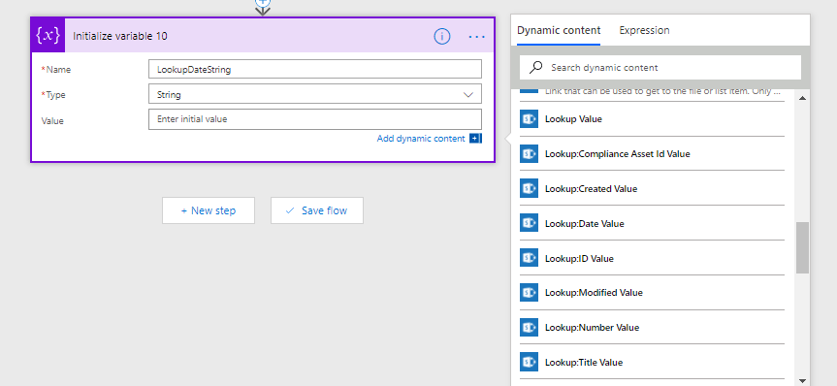Select Lookup:Created Value item
This screenshot has width=837, height=386.
652,188
